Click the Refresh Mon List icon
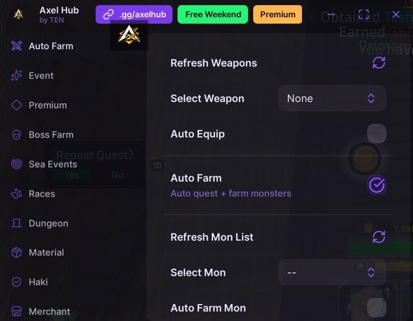The height and width of the screenshot is (321, 413). tap(378, 237)
